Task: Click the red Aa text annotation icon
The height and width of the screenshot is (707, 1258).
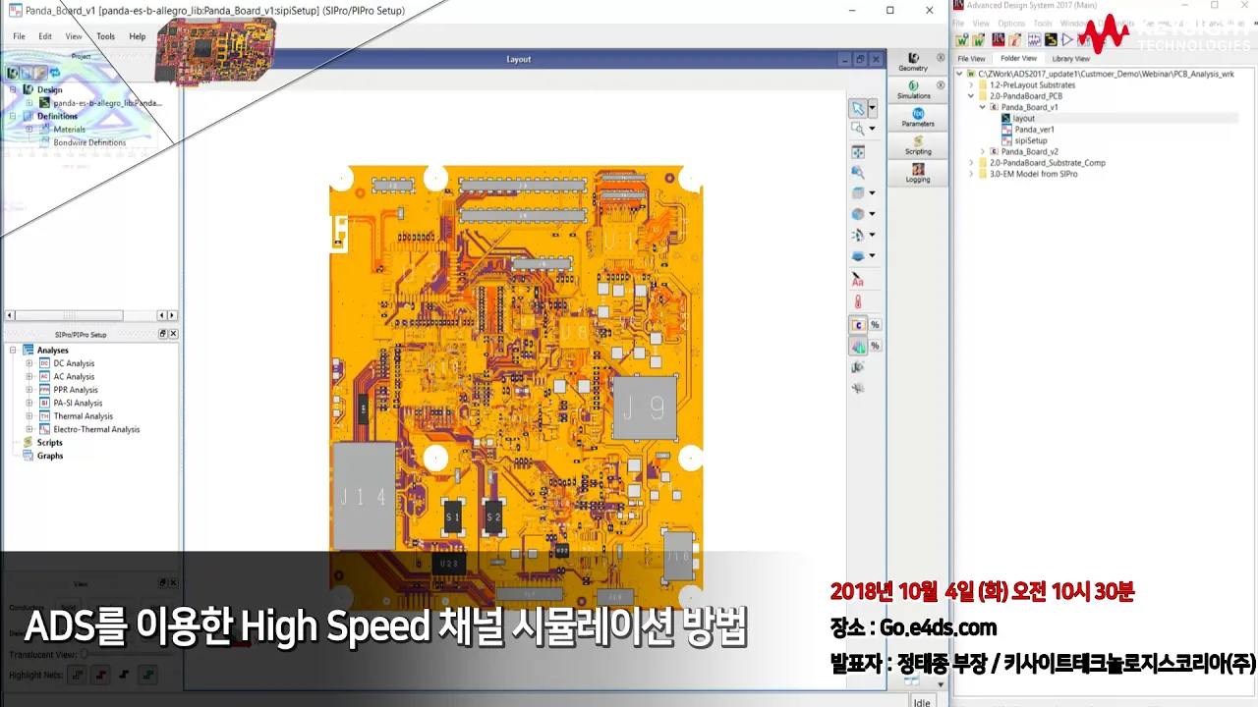Action: pyautogui.click(x=858, y=280)
